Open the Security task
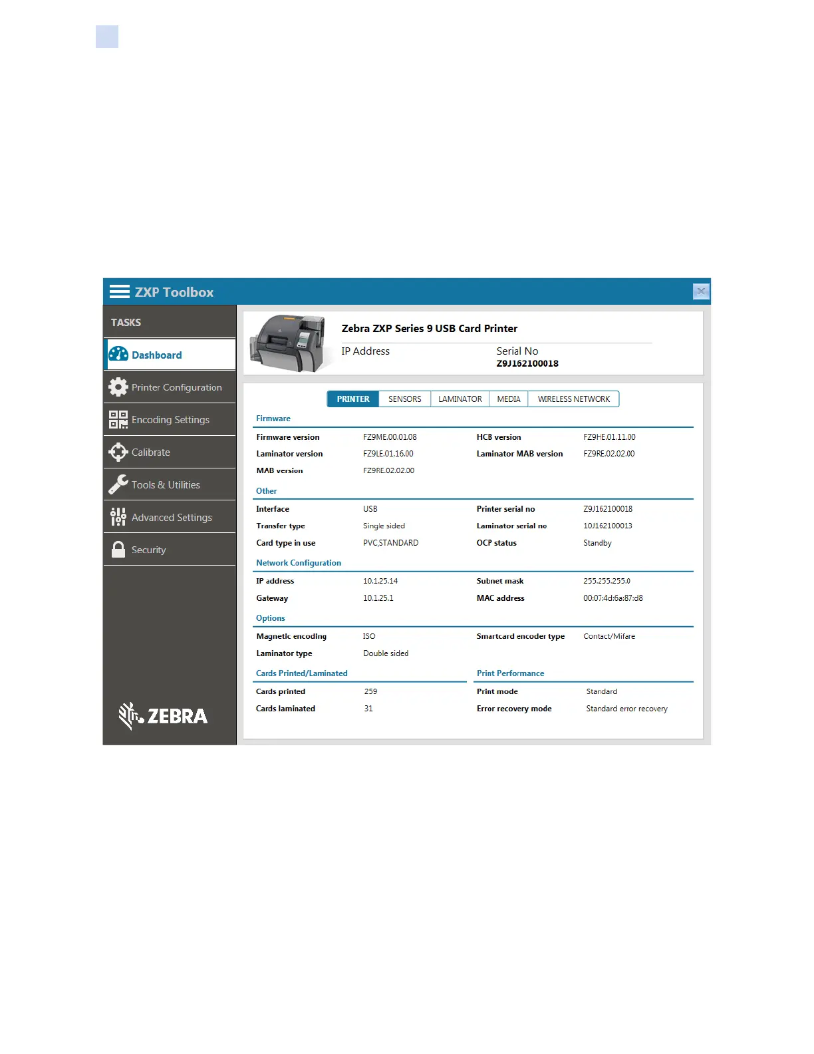The height and width of the screenshot is (1054, 814). (170, 550)
